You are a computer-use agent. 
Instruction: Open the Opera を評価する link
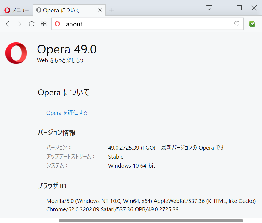coord(67,113)
